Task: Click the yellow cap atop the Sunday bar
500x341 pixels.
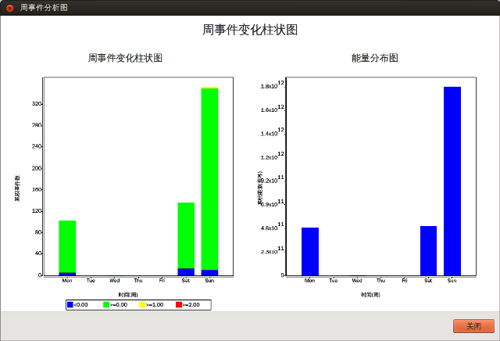Action: pos(209,88)
